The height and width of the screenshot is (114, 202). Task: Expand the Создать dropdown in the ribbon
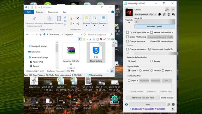pyautogui.click(x=86, y=26)
